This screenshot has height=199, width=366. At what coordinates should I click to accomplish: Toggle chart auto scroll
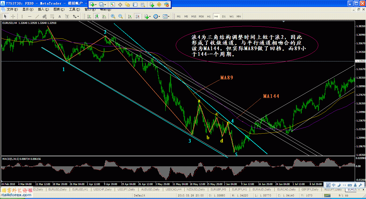pyautogui.click(x=130, y=16)
